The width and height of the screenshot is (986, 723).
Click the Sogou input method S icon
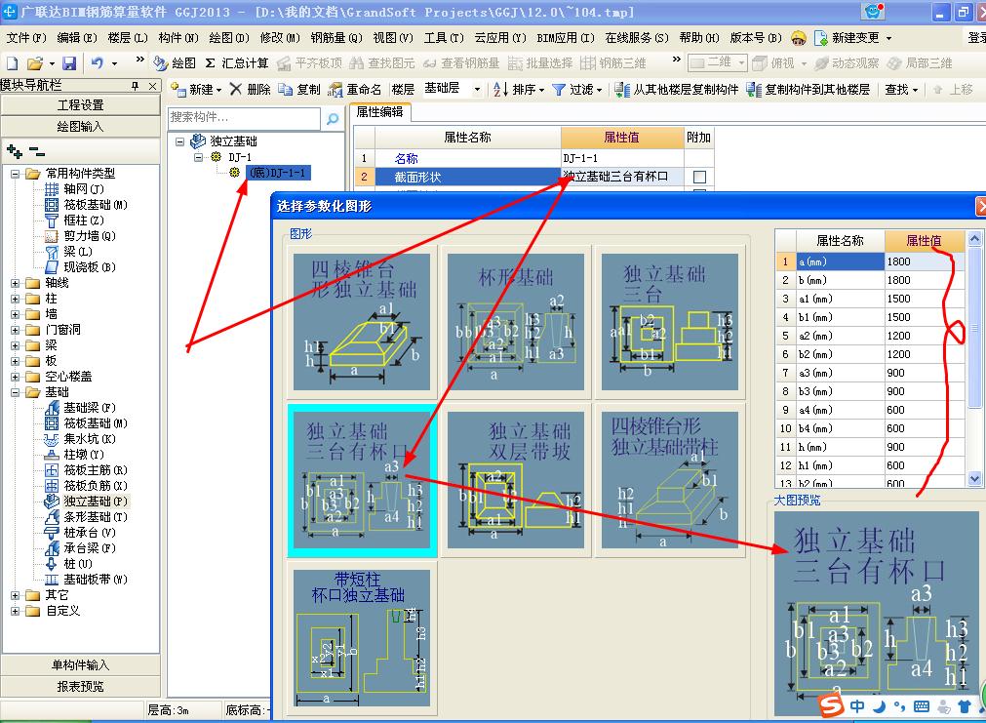click(x=831, y=705)
